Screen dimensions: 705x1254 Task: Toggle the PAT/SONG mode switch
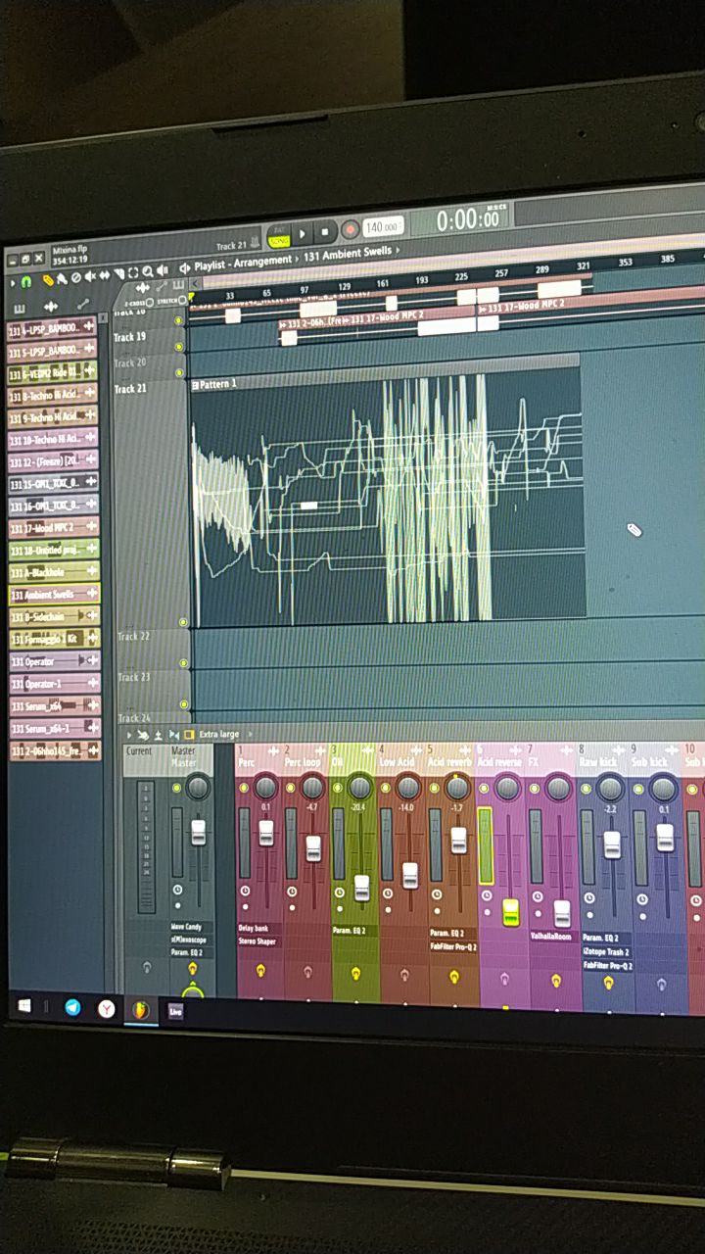point(278,235)
